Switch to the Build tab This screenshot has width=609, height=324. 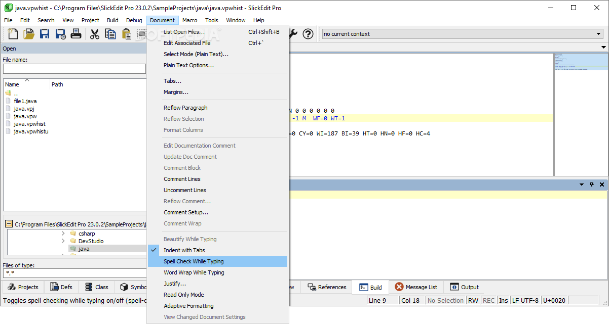pyautogui.click(x=371, y=287)
